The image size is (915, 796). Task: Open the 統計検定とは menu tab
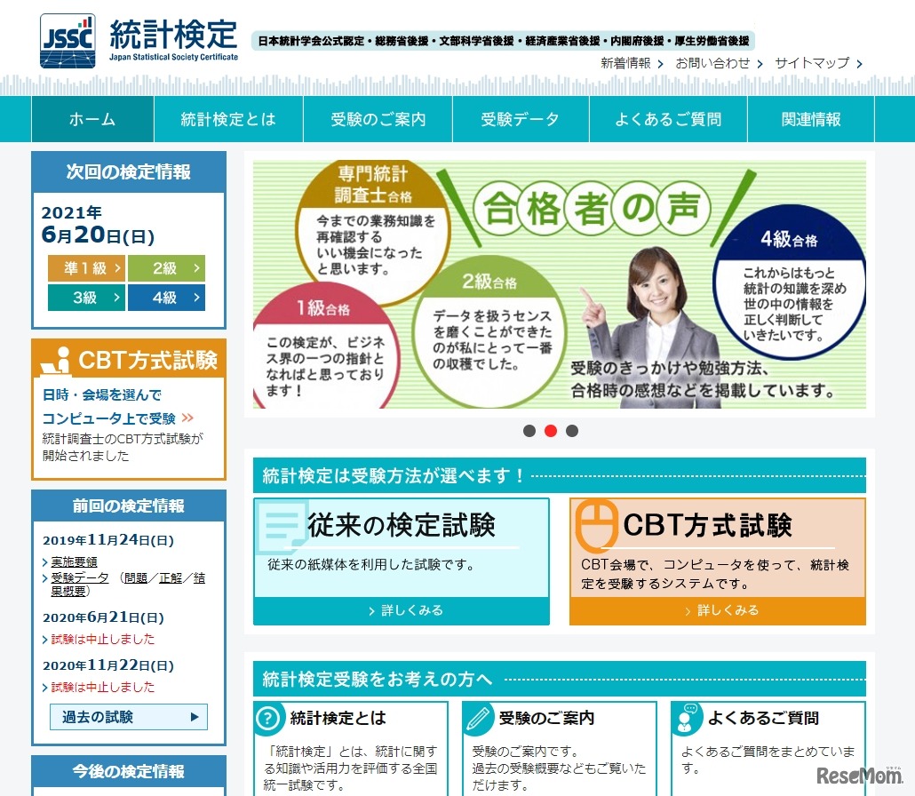228,119
